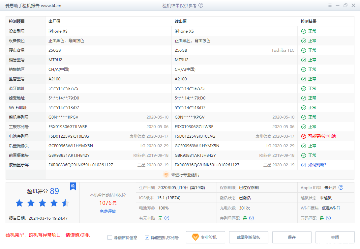
Task: Select 15.1 (19B74) iOS version value
Action: coord(169,198)
